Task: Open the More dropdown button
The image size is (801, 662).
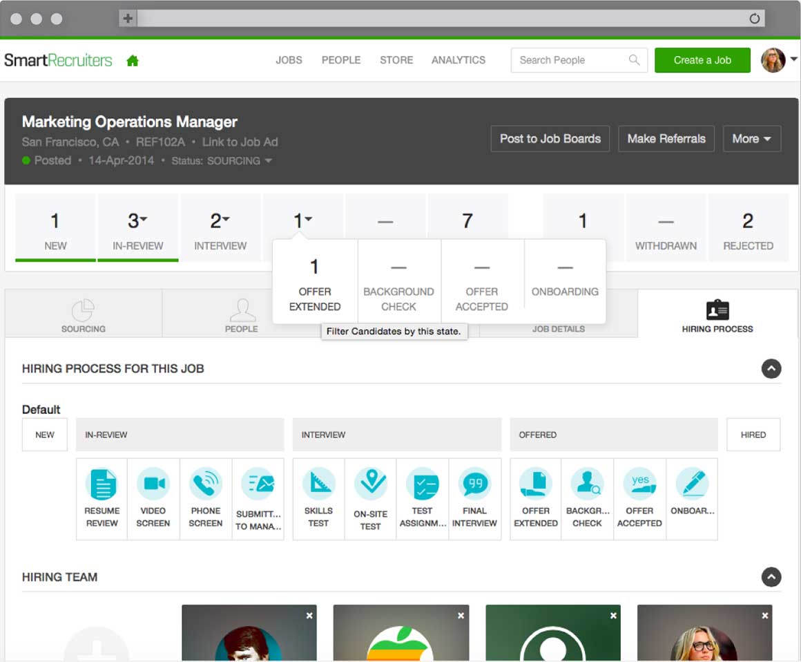Action: pos(751,138)
